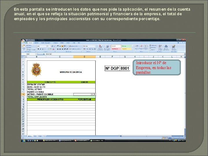
Task: Click Copiar in the clipboard group
Action: pyautogui.click(x=29, y=47)
